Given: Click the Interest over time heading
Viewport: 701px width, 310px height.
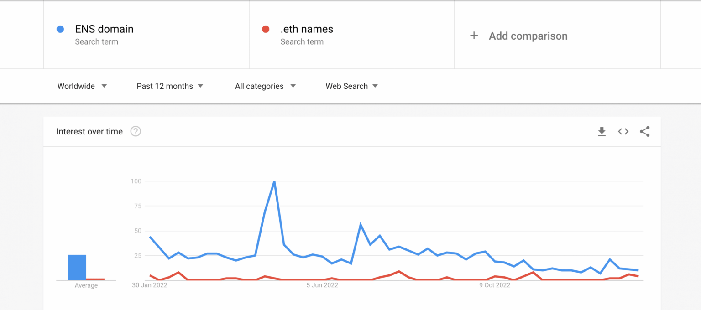Looking at the screenshot, I should pos(89,132).
